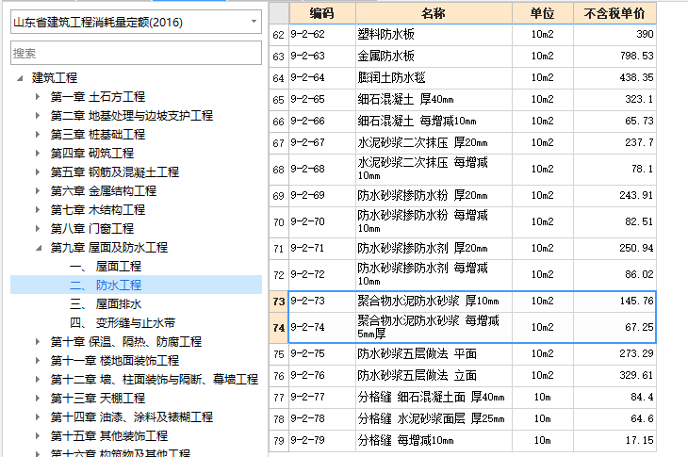Viewport: 688px width, 457px height.
Task: Click code cell 9-2-62
Action: click(x=322, y=34)
